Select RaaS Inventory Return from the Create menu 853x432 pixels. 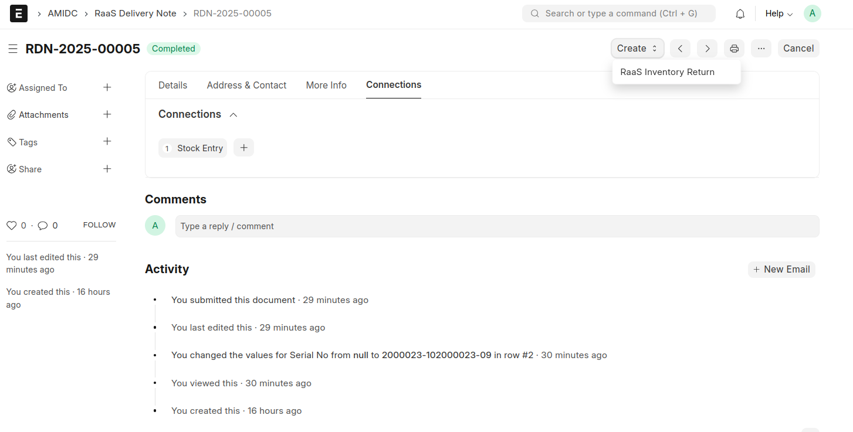click(668, 72)
